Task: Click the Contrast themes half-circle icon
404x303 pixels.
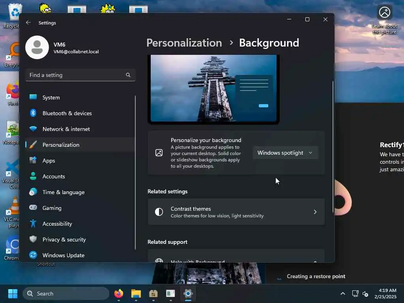Action: pos(159,212)
